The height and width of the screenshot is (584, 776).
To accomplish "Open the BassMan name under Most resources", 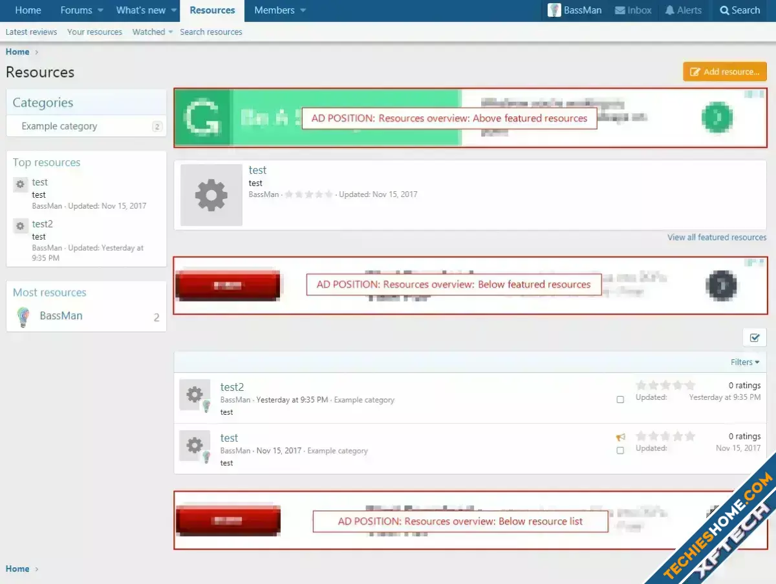I will click(61, 316).
